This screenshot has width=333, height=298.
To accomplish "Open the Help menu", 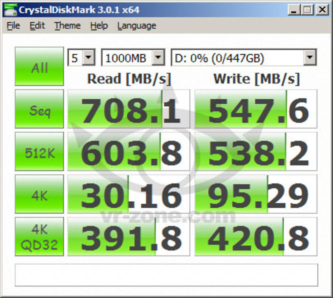I will pyautogui.click(x=99, y=26).
